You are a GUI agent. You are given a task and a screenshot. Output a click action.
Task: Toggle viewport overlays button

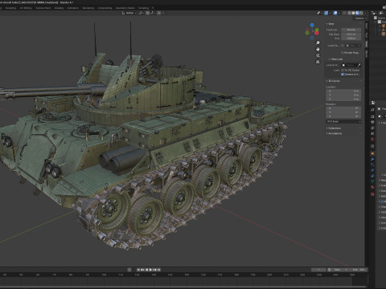335,13
